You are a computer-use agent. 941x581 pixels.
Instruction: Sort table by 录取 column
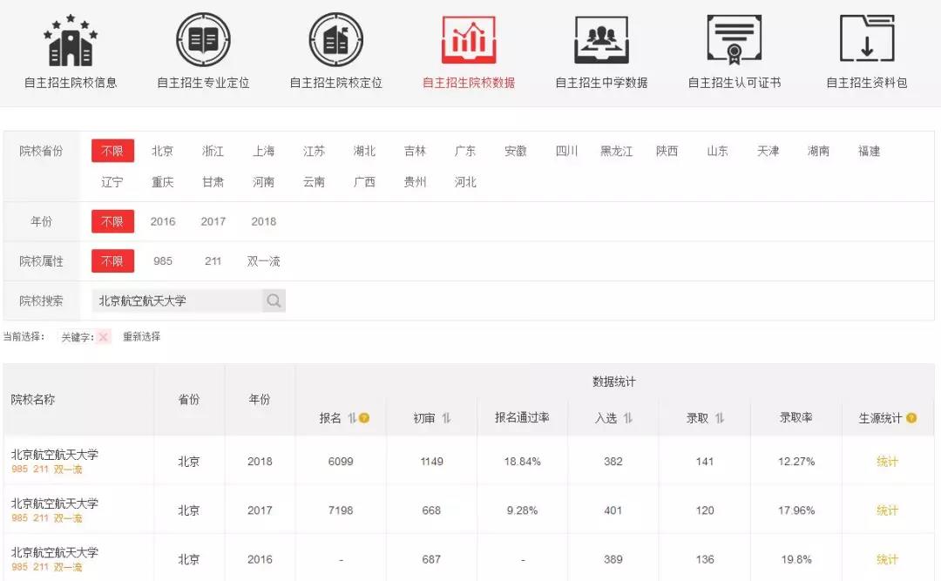720,418
